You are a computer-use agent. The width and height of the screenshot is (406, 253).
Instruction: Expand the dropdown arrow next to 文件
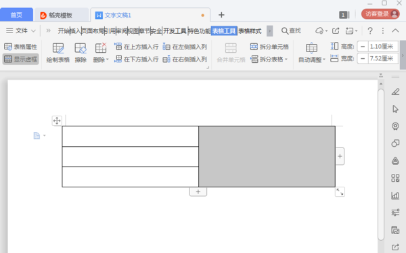[x=33, y=31]
